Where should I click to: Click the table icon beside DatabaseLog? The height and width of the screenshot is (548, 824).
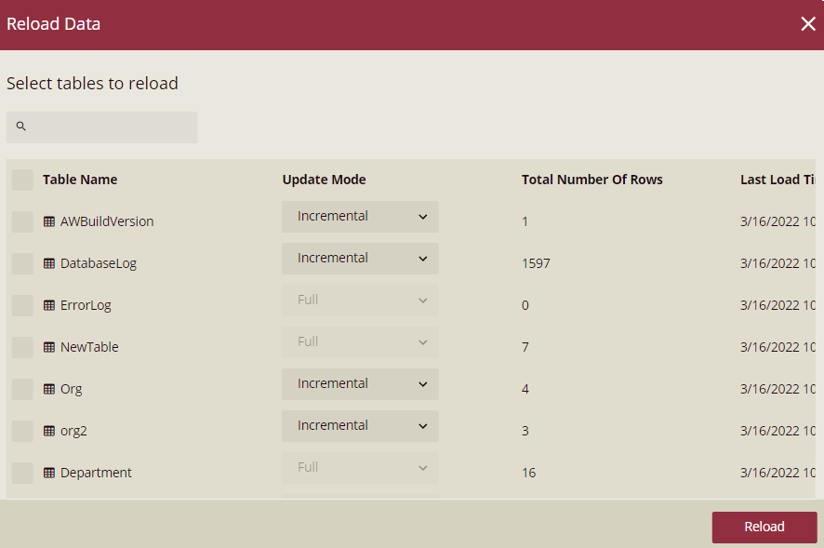click(47, 263)
